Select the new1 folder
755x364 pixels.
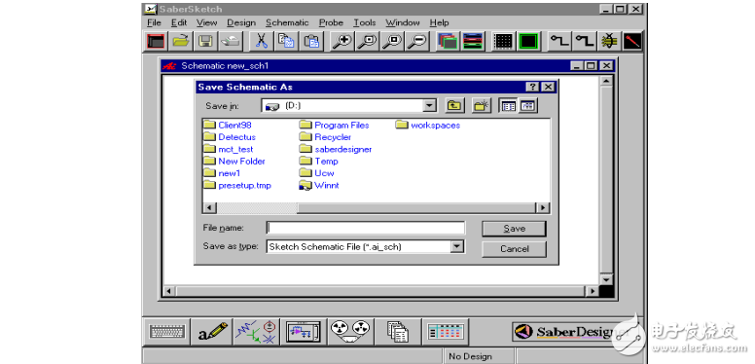point(222,173)
